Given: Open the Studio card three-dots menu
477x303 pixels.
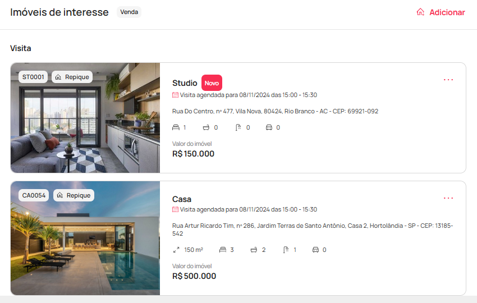Looking at the screenshot, I should coord(448,80).
